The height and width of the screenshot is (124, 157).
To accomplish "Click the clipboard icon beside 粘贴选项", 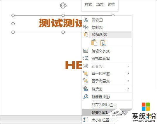I will coord(86,34).
